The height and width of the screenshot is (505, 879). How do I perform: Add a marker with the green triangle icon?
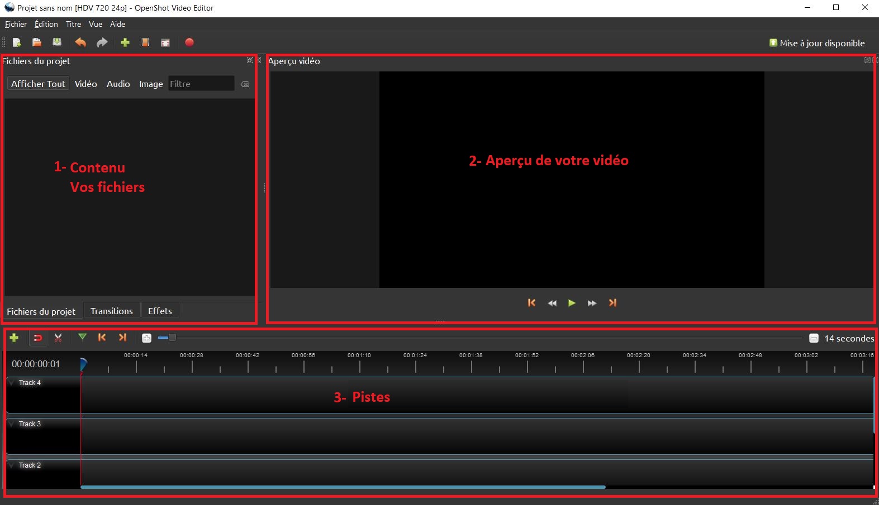(x=82, y=337)
